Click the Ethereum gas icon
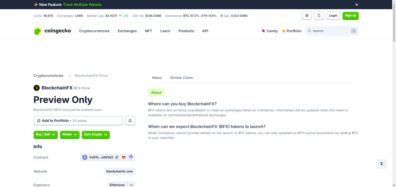The width and height of the screenshot is (396, 187). pyautogui.click(x=222, y=15)
